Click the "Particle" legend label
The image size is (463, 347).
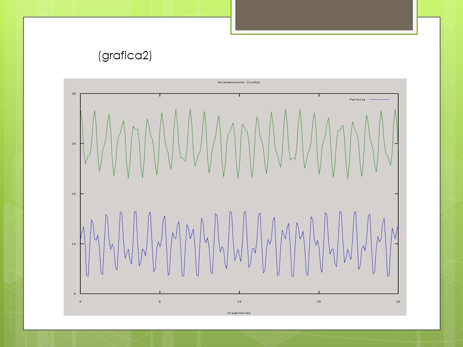pyautogui.click(x=357, y=99)
